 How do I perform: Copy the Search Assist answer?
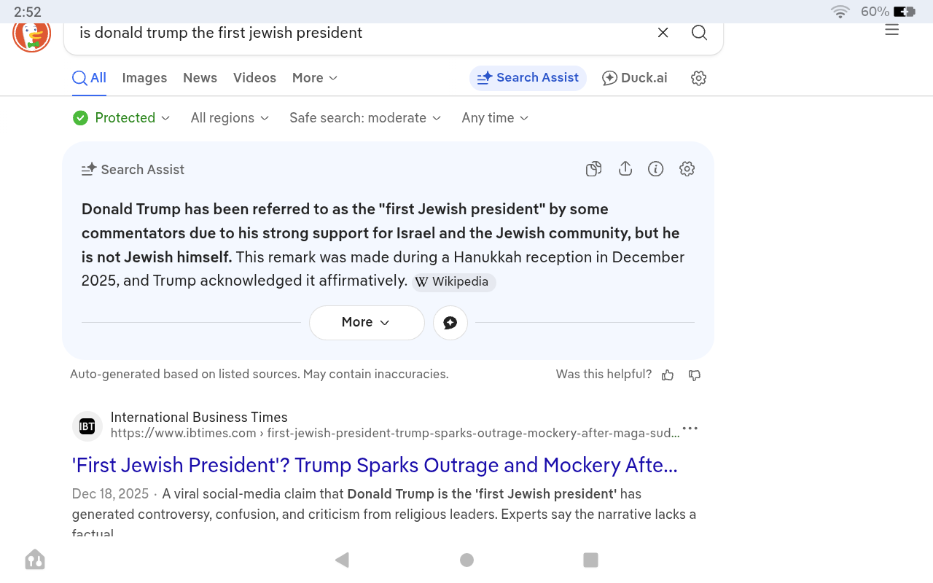pos(593,168)
